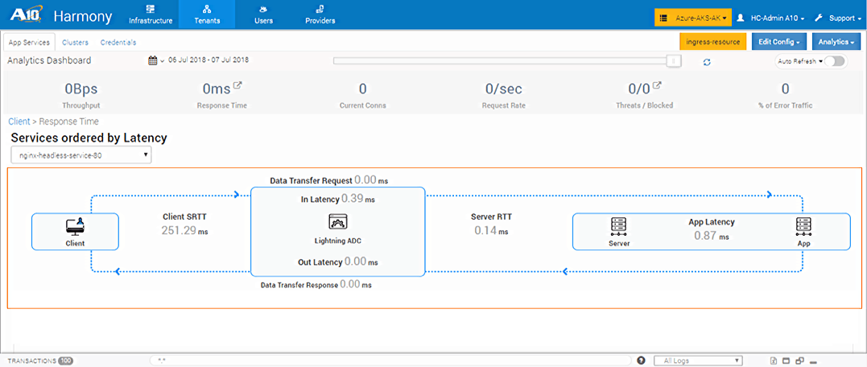The height and width of the screenshot is (367, 867).
Task: Open the nginx-headless-service-80 service dropdown
Action: click(x=81, y=155)
